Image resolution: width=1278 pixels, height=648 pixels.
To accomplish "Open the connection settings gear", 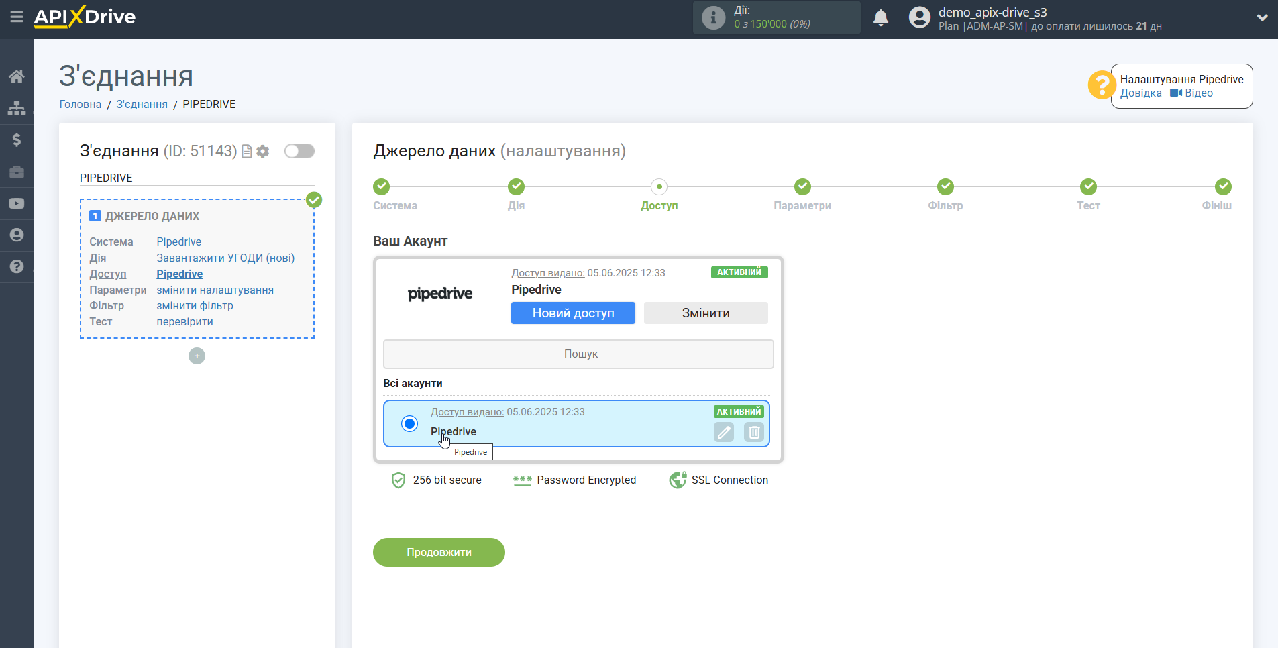I will 263,152.
